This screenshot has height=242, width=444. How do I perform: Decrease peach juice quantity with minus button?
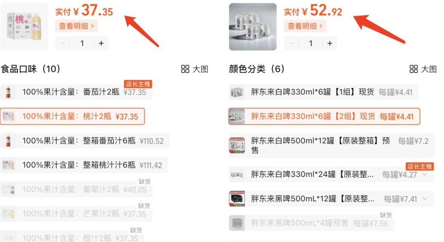tap(62, 43)
